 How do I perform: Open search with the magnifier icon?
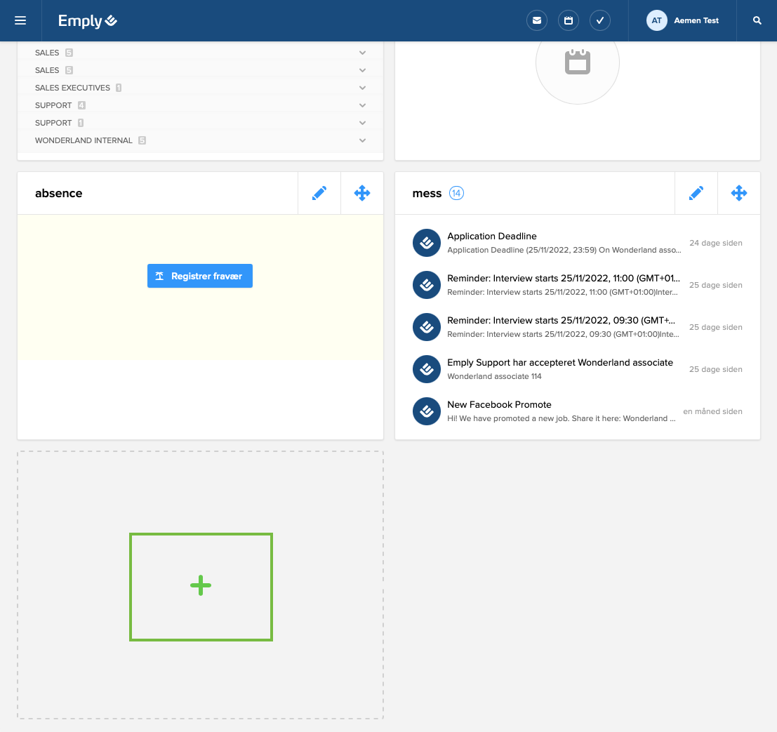[x=757, y=20]
